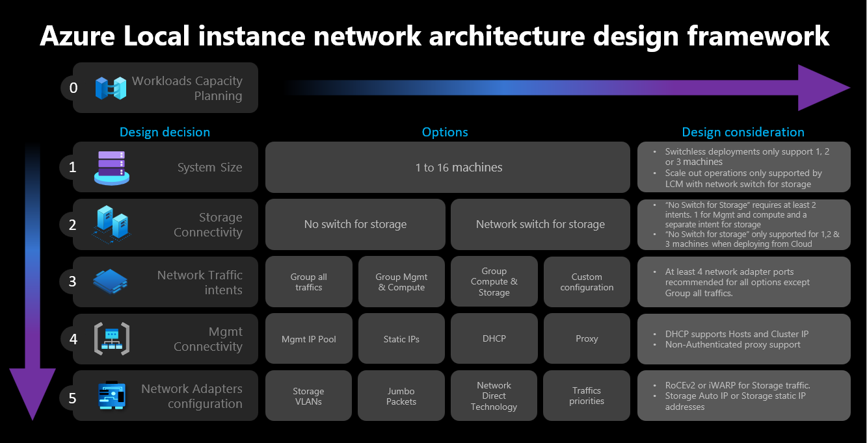The width and height of the screenshot is (867, 443).
Task: Click Storage Auto IP consideration text
Action: [x=736, y=401]
